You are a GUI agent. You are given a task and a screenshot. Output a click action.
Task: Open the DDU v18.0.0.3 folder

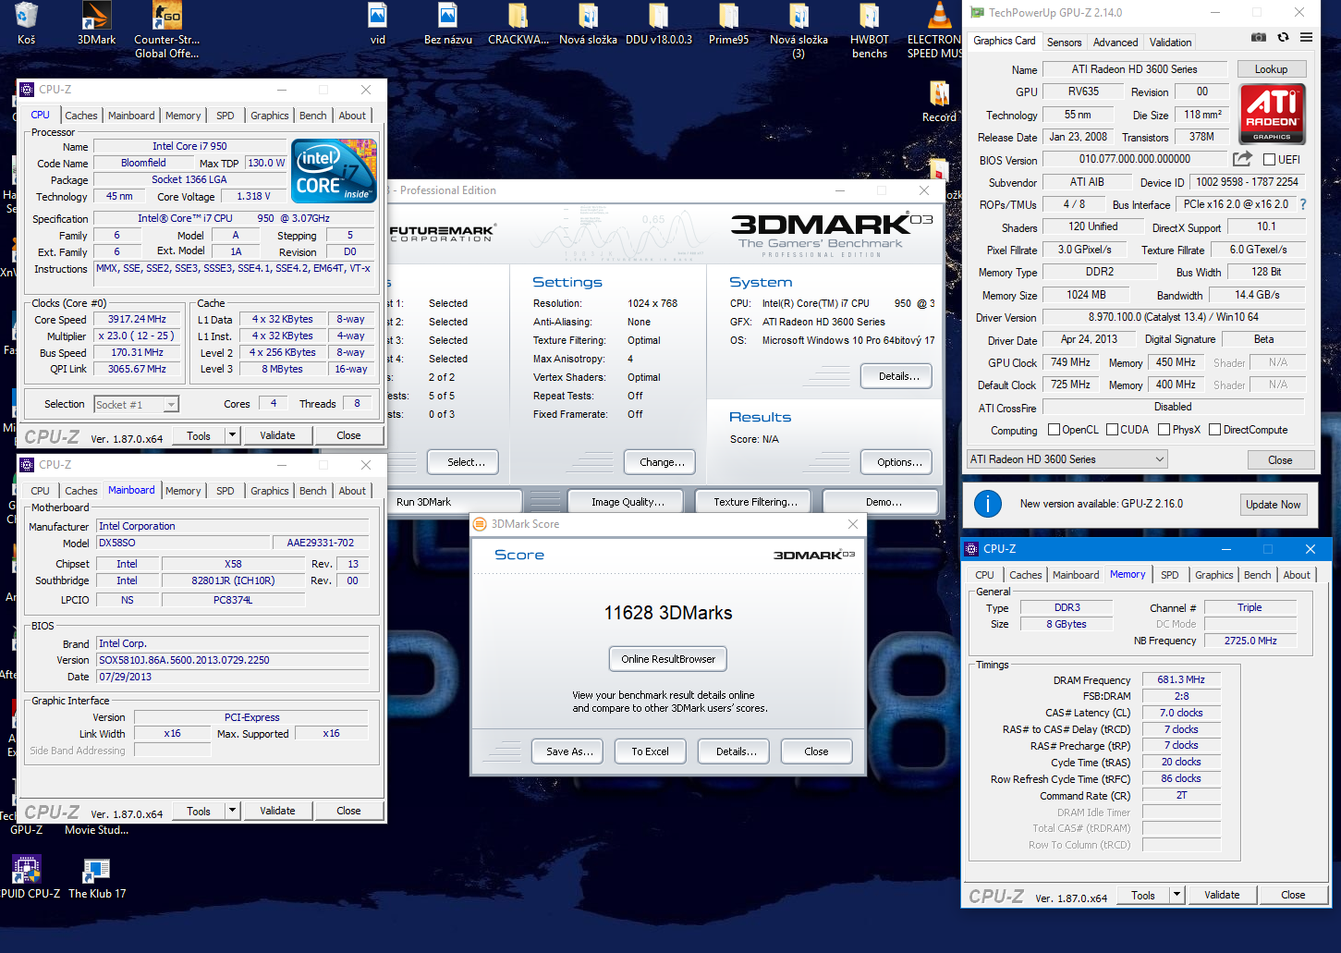[658, 24]
